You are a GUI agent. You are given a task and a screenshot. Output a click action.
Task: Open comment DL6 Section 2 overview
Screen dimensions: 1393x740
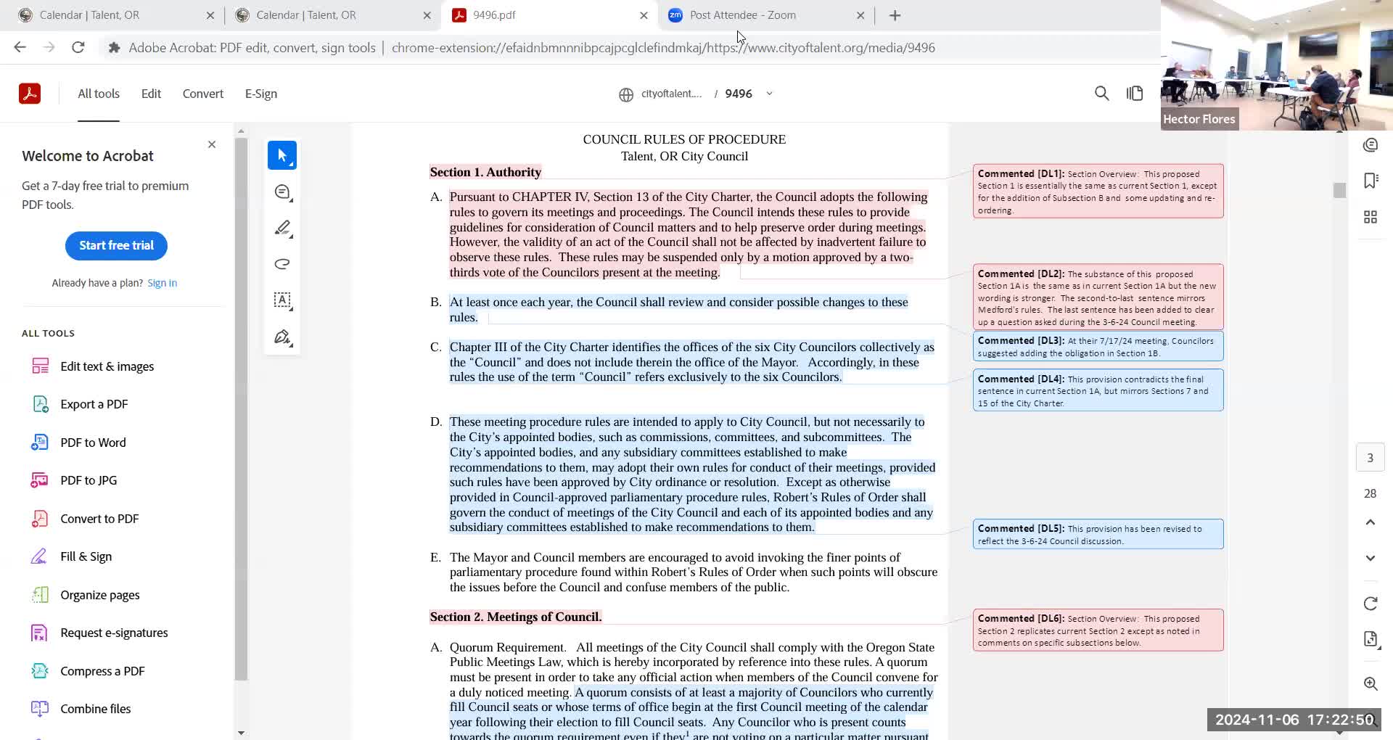1098,630
